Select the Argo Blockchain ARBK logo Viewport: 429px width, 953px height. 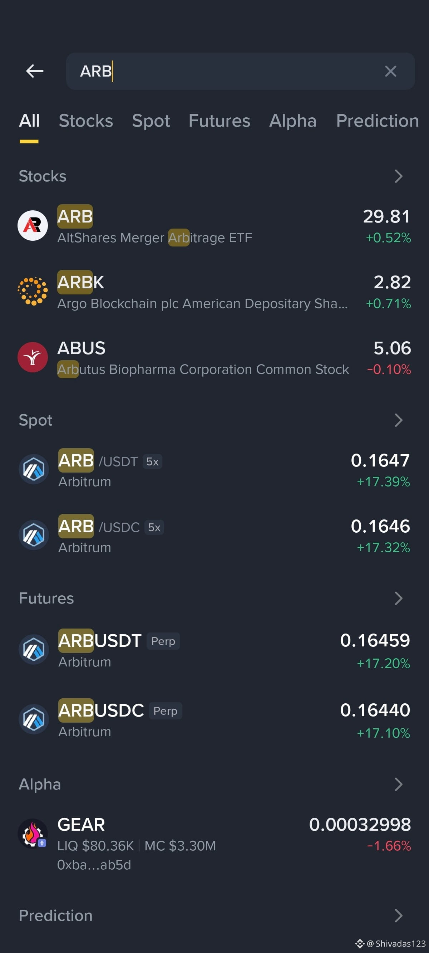33,292
